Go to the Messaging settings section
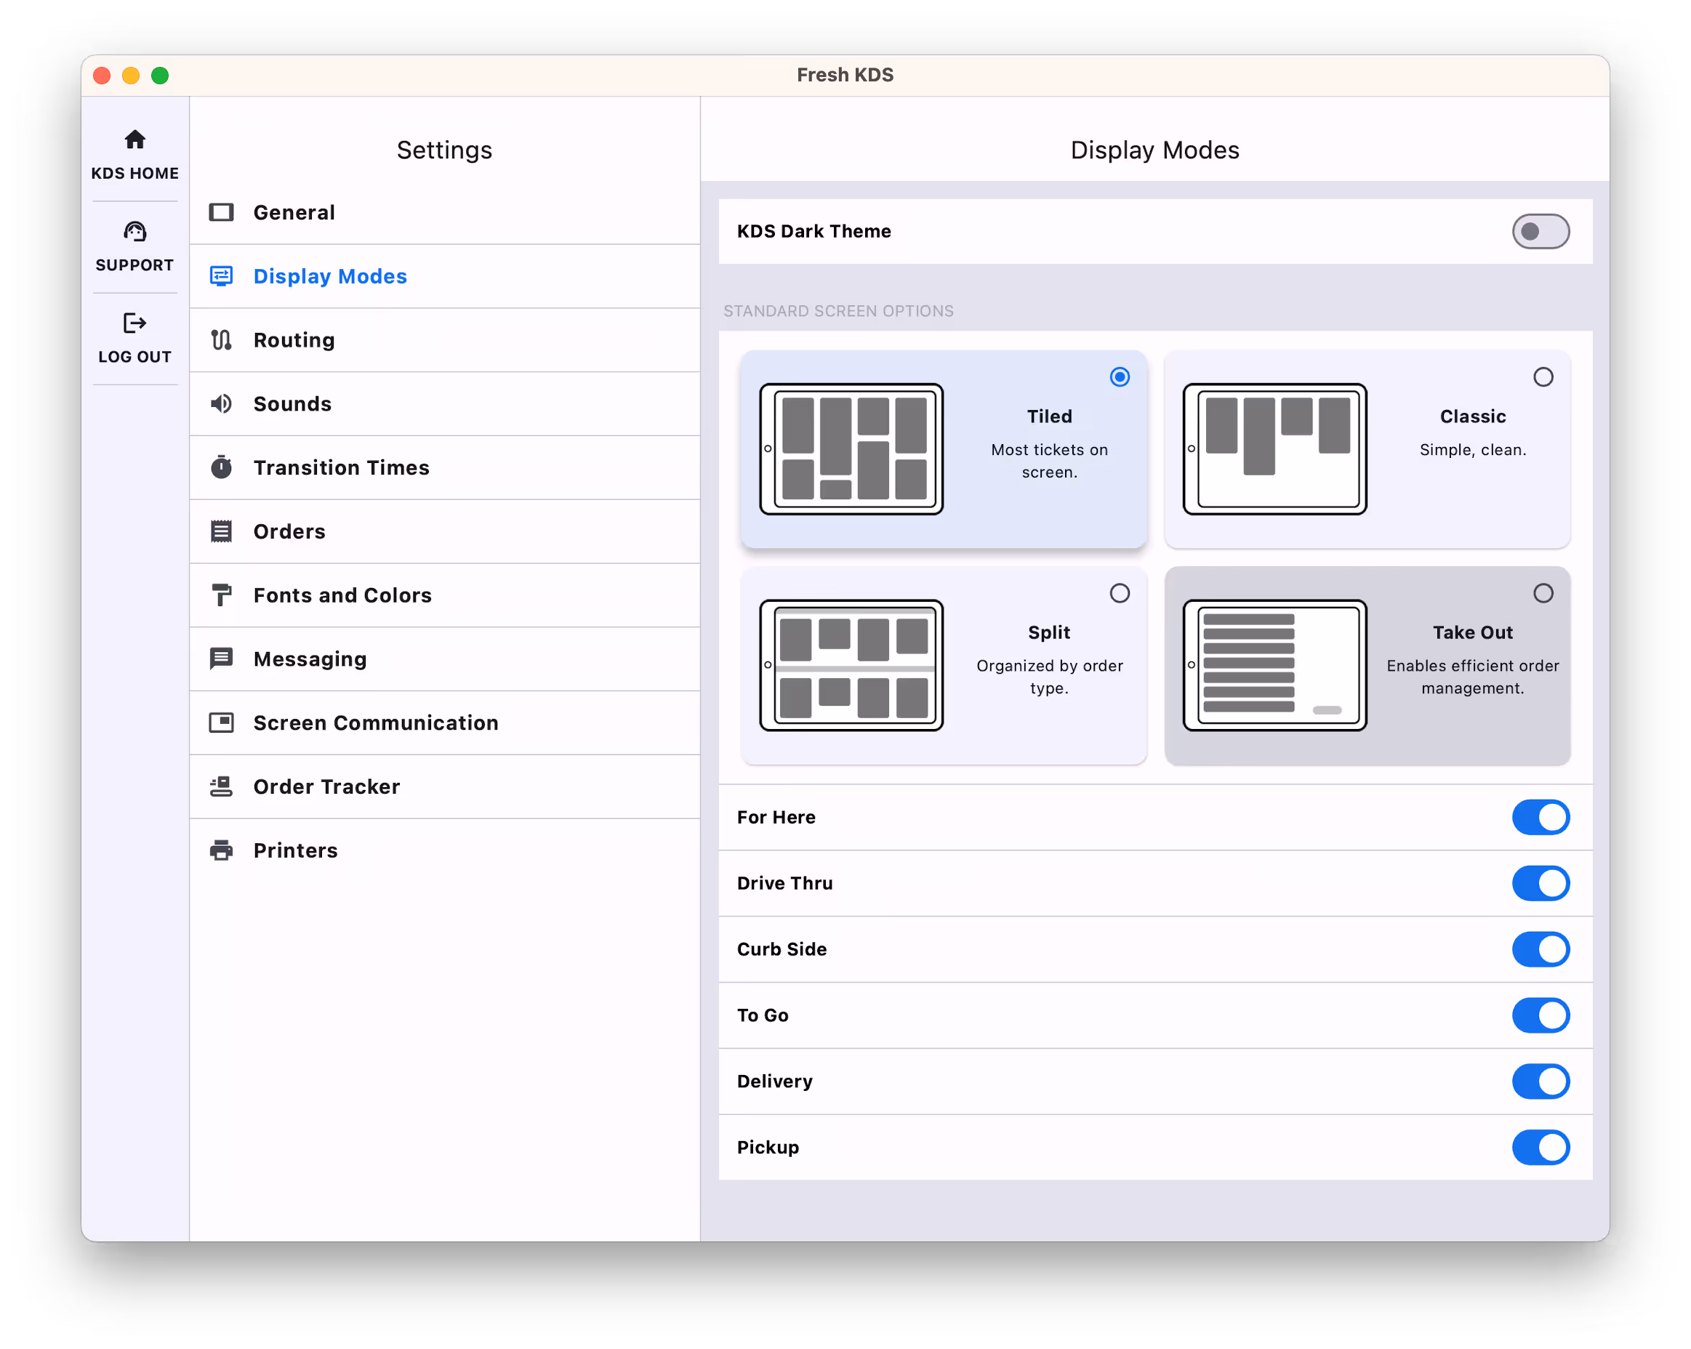 (310, 659)
